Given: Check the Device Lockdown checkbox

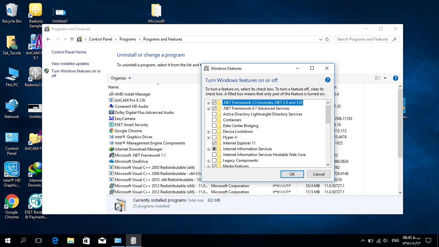Looking at the screenshot, I should click(x=214, y=132).
